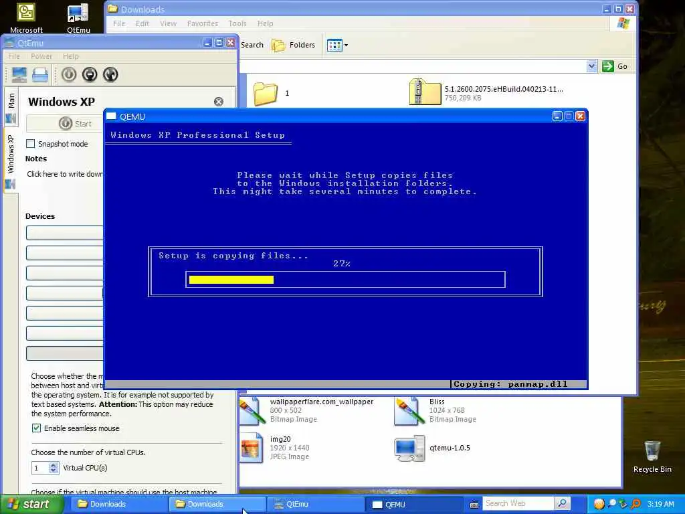
Task: Click the Copying: panmap.dll status text
Action: [x=510, y=384]
